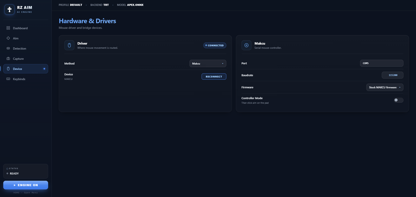416x197 pixels.
Task: Select the Aim crosshair icon in sidebar
Action: (8, 38)
